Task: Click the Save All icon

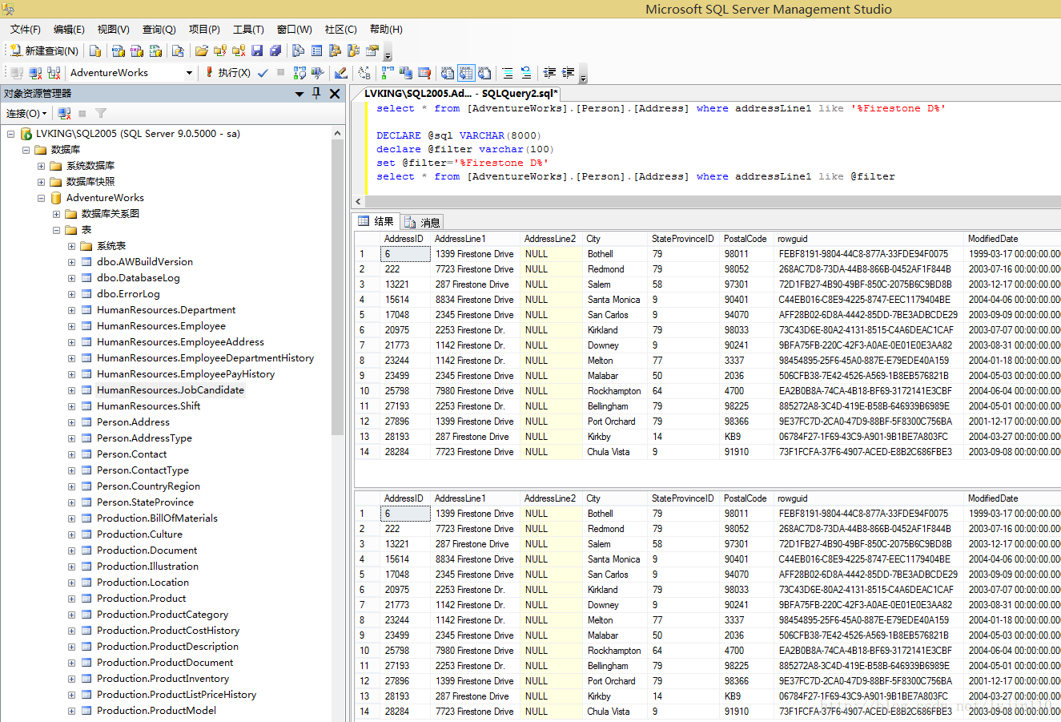Action: point(275,50)
